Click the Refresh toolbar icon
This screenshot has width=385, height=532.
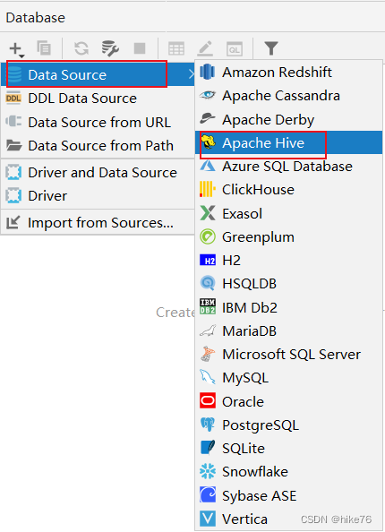[81, 48]
